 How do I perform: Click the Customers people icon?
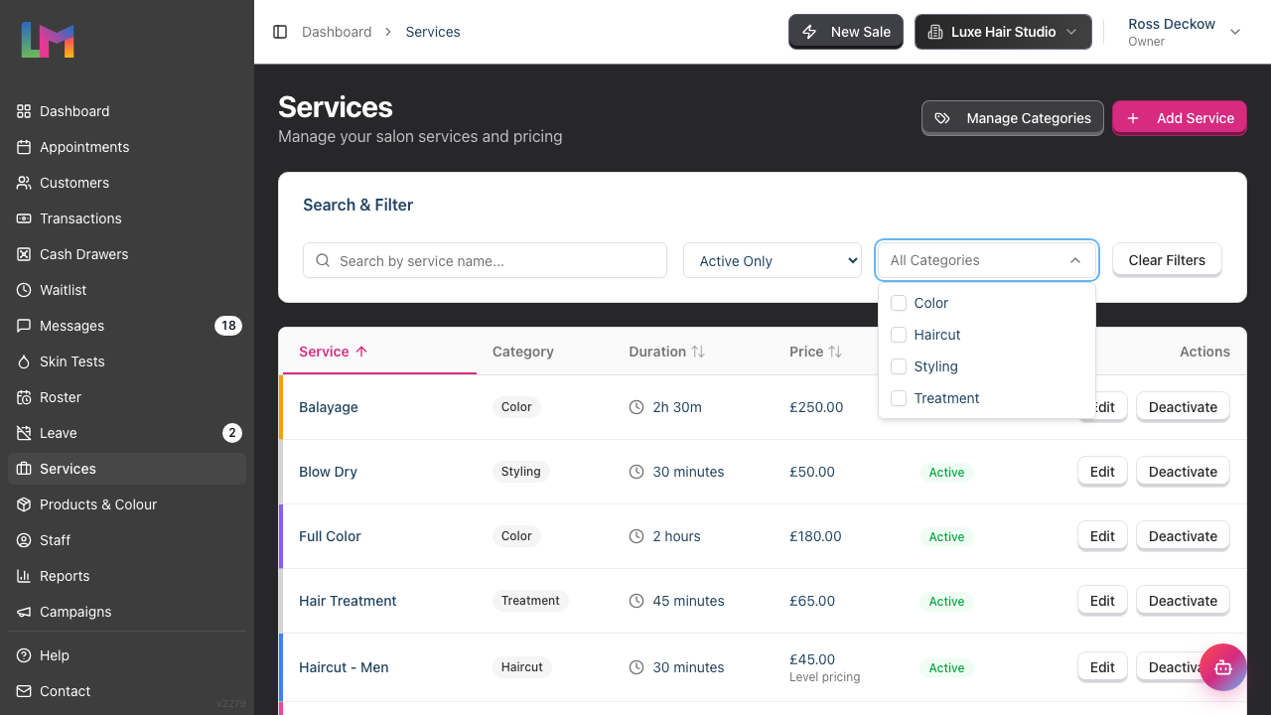[x=24, y=183]
